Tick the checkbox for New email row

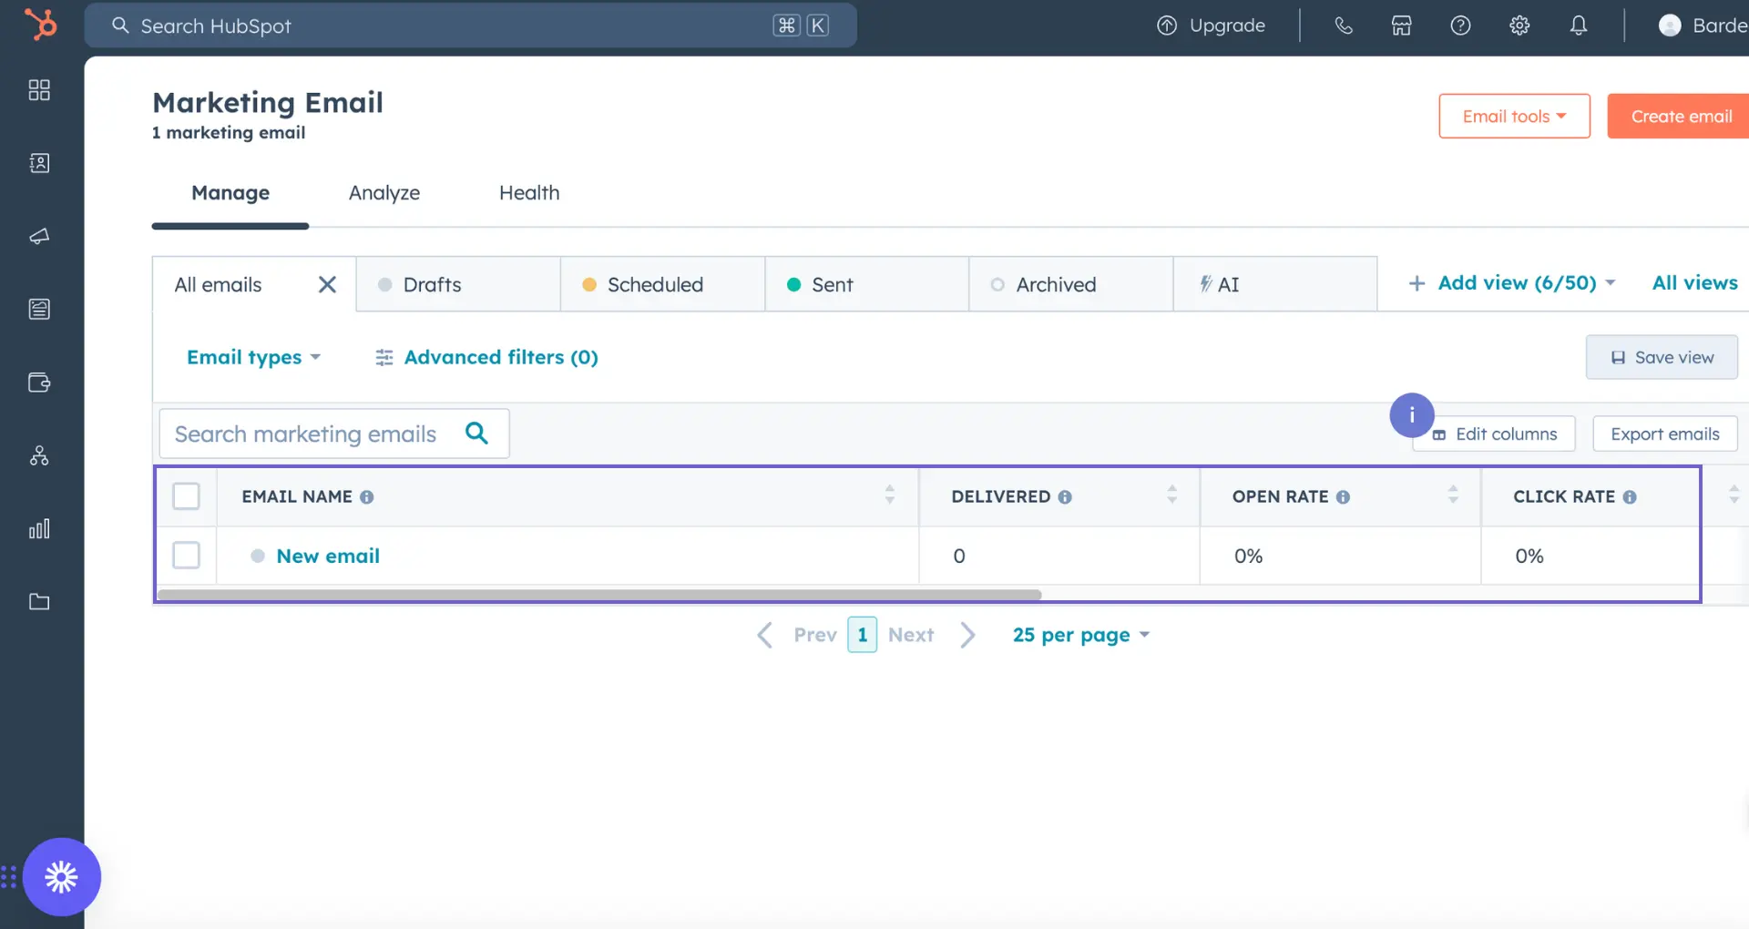pos(186,556)
